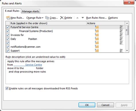The width and height of the screenshot is (136, 111).
Task: Click the New Rule icon
Action: [x=8, y=18]
